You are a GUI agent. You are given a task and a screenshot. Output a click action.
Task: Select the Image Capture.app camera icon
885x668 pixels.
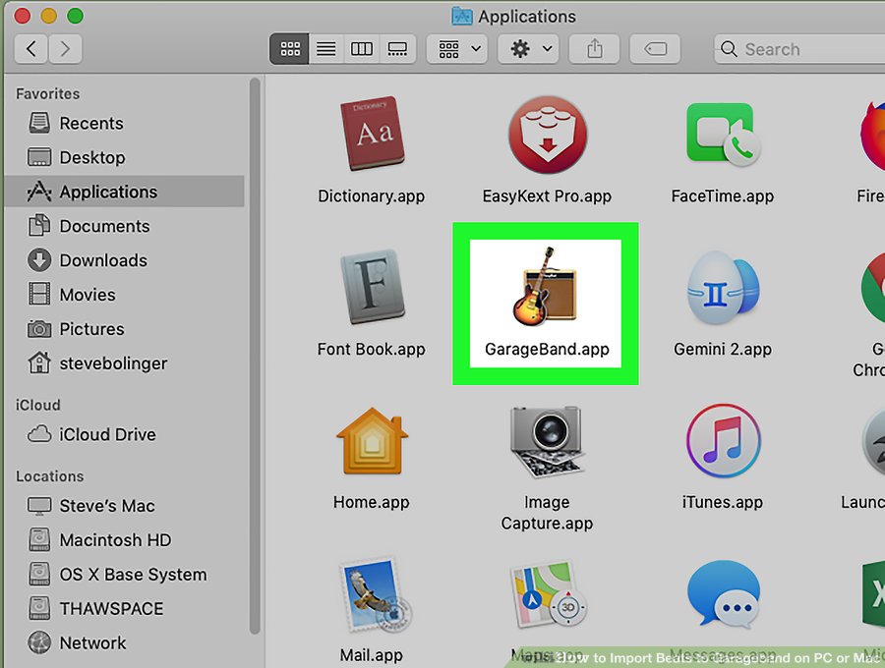click(x=546, y=441)
